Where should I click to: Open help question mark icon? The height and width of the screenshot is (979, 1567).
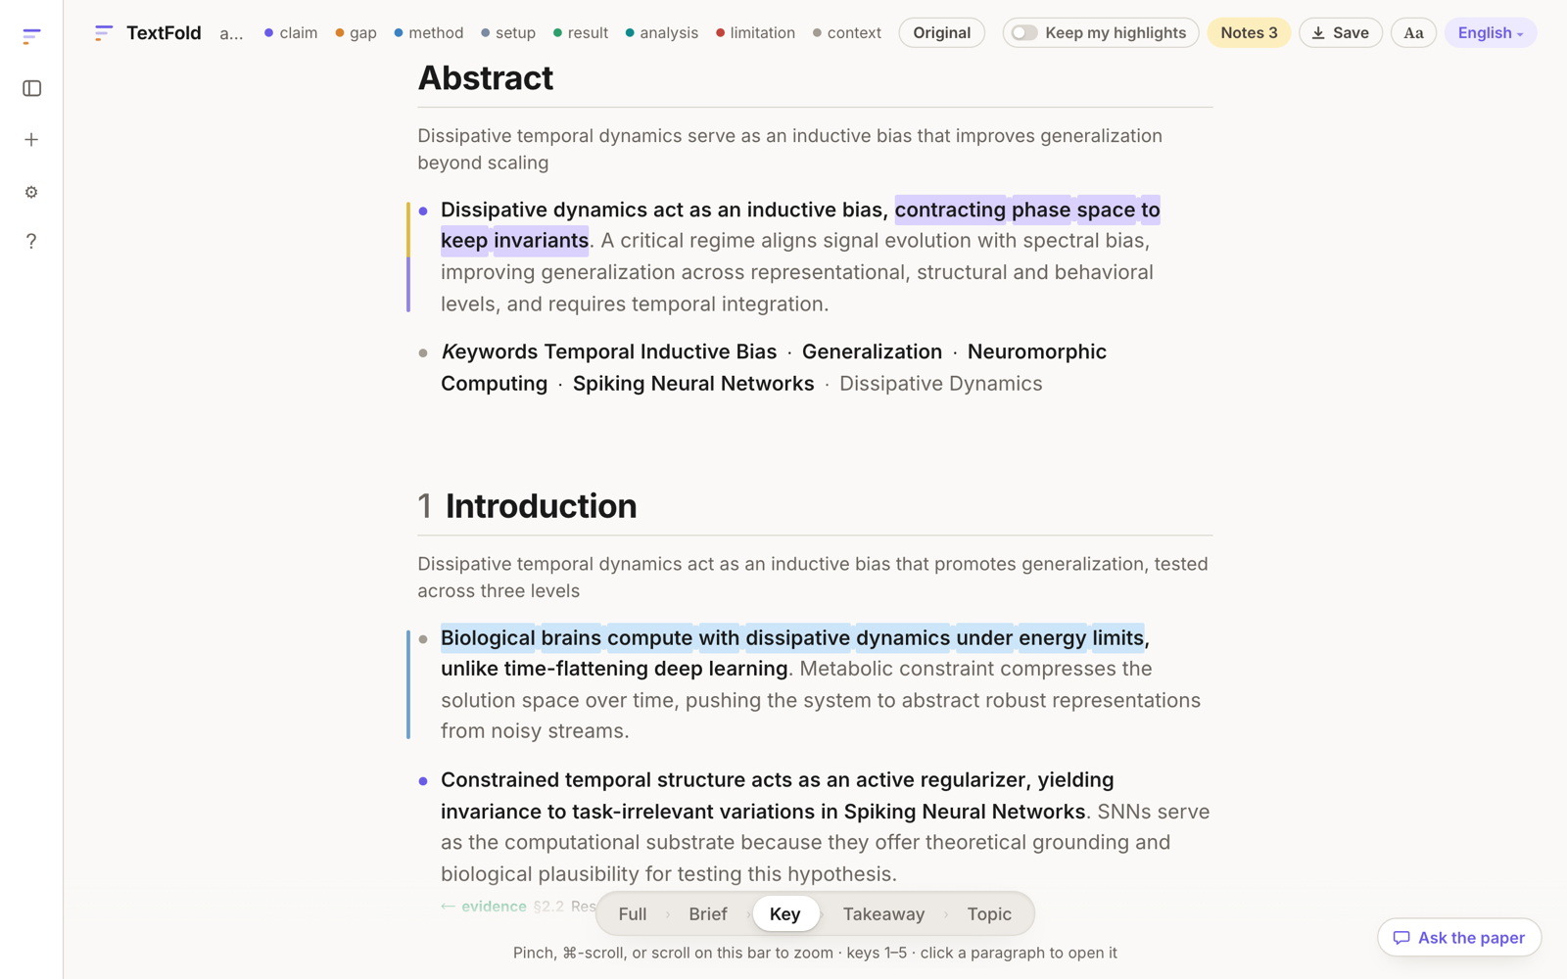(x=31, y=241)
